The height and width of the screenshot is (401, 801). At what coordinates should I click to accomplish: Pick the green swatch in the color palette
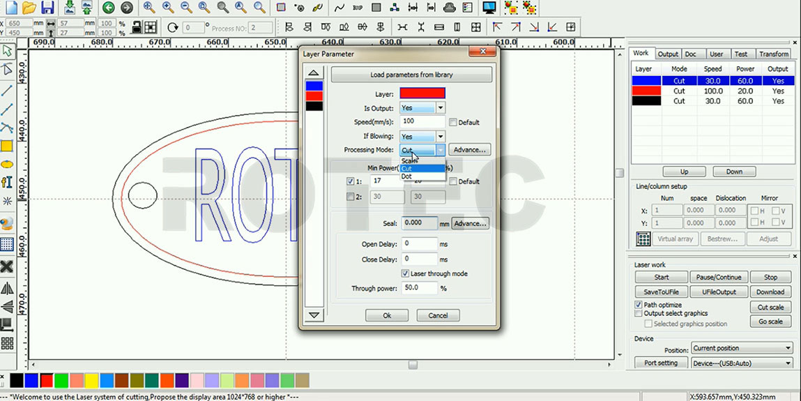point(61,380)
